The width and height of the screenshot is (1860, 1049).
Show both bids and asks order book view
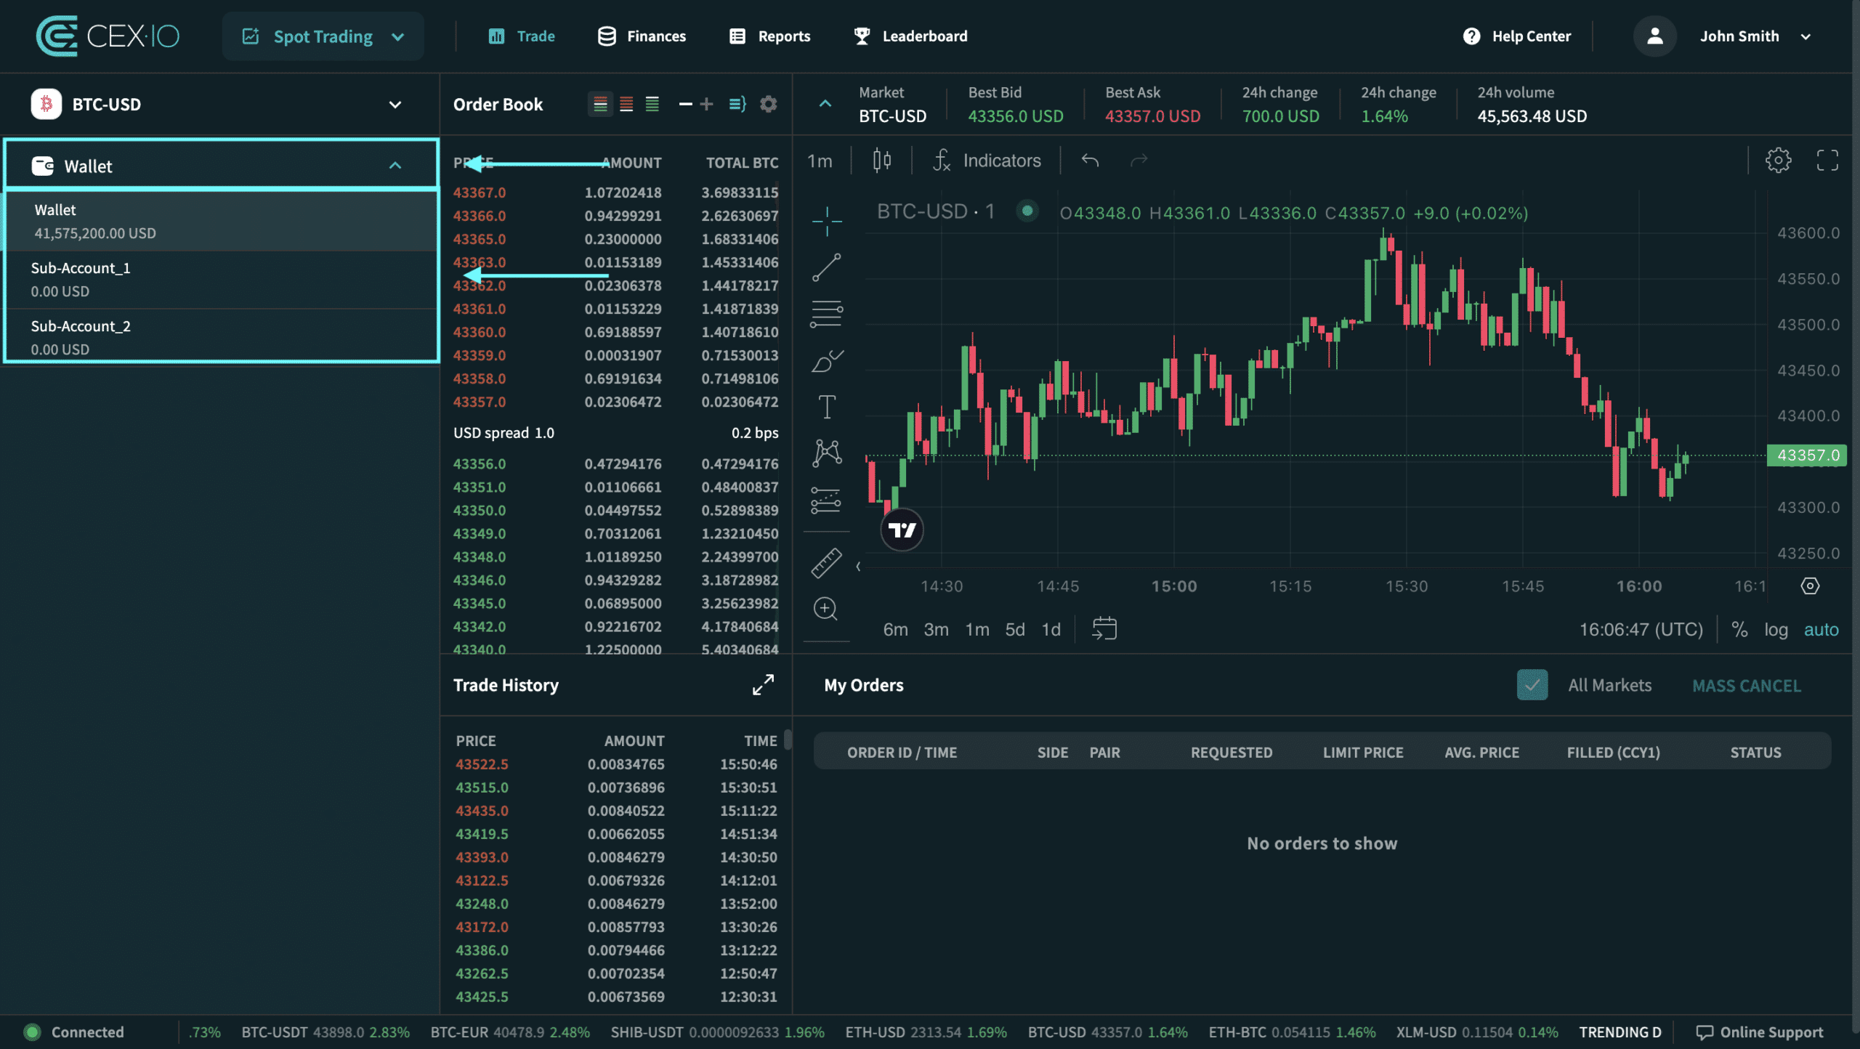[x=600, y=105]
